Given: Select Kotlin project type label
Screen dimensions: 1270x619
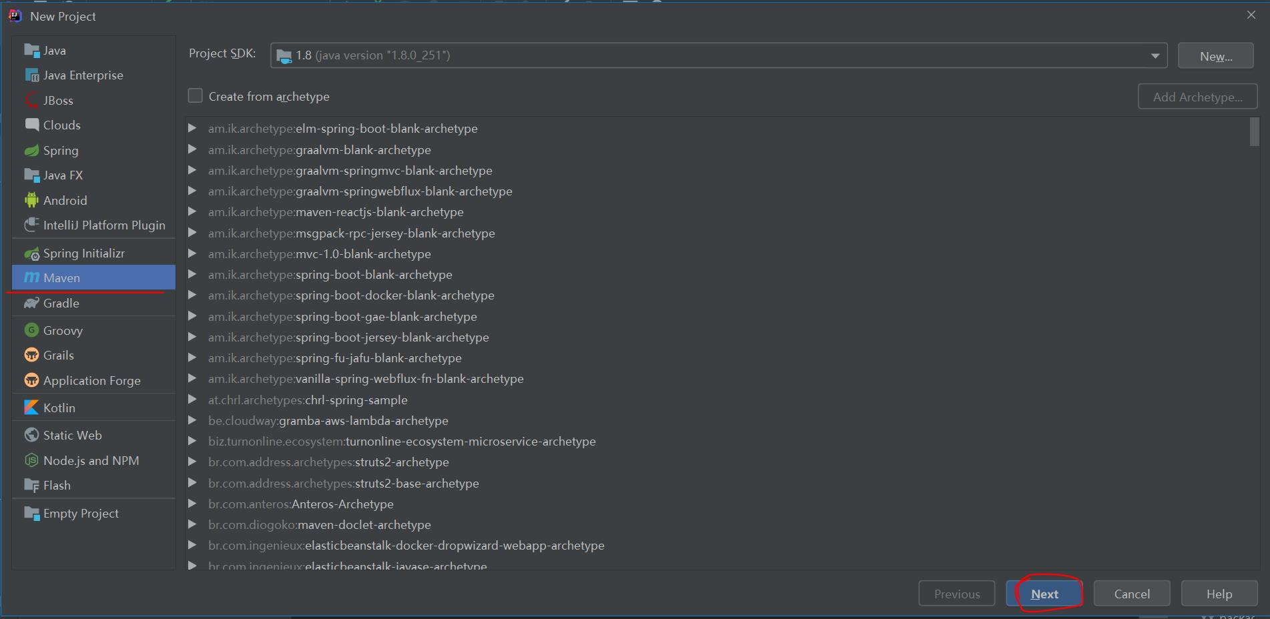Looking at the screenshot, I should [59, 408].
